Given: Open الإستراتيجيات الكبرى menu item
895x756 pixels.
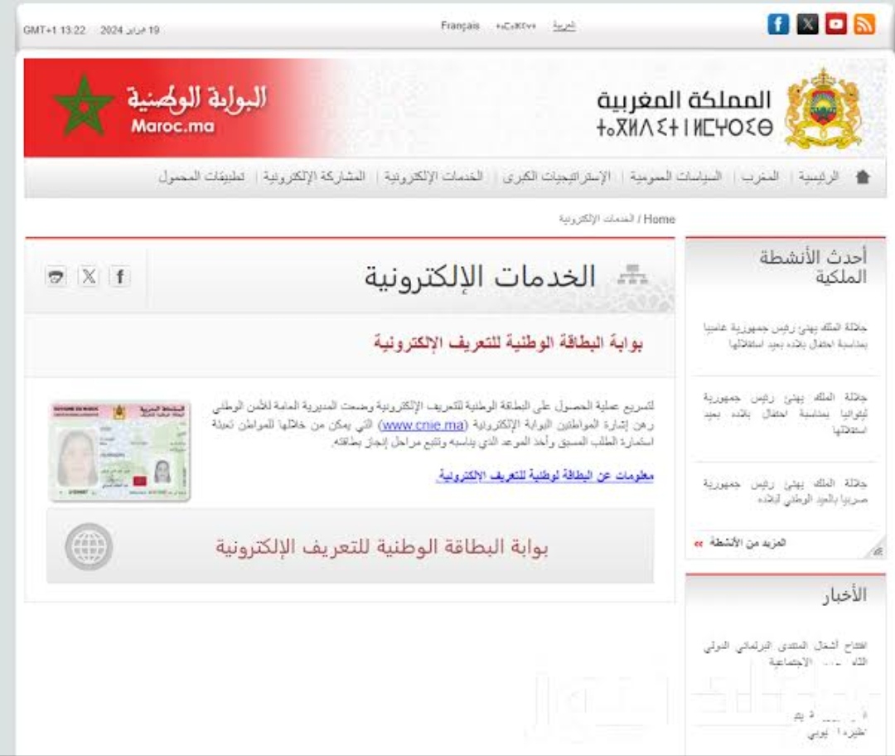Looking at the screenshot, I should (557, 177).
